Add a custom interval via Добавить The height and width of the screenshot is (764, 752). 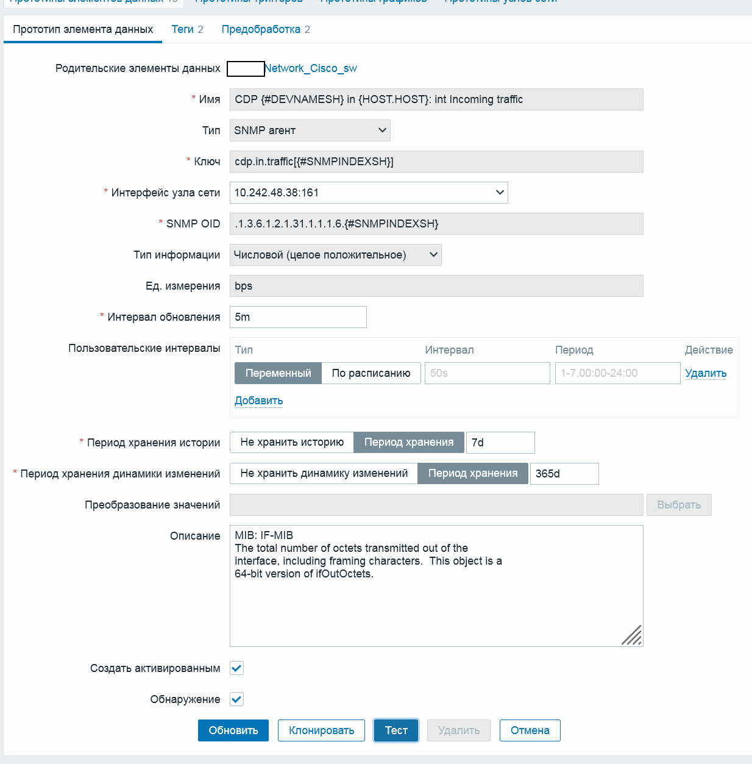258,401
